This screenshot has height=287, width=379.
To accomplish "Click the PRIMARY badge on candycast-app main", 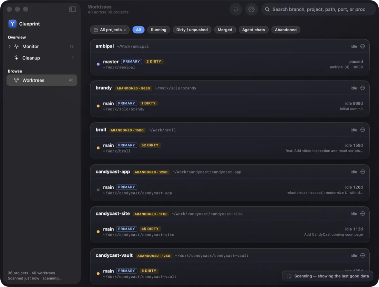I will click(x=126, y=187).
